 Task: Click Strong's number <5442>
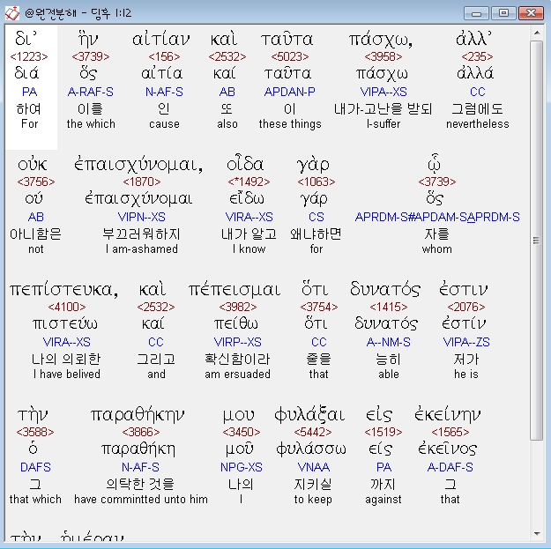[x=313, y=432]
